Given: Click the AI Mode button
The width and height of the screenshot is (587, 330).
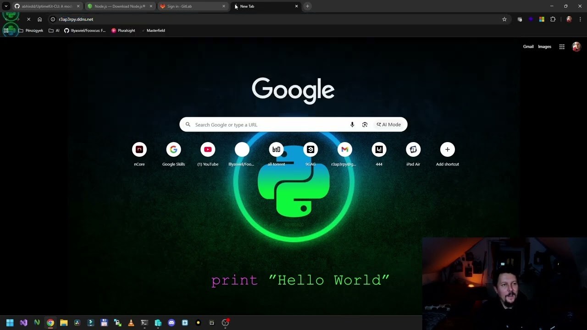Looking at the screenshot, I should (x=389, y=125).
